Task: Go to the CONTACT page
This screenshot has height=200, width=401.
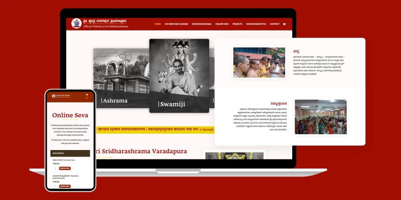Action: [x=274, y=24]
